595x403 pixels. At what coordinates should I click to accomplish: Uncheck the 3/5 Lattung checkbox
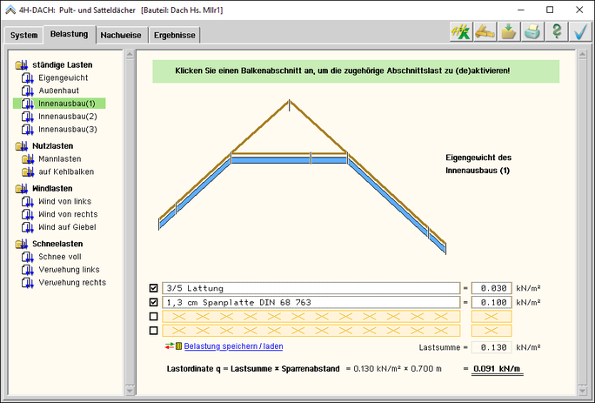[x=154, y=288]
